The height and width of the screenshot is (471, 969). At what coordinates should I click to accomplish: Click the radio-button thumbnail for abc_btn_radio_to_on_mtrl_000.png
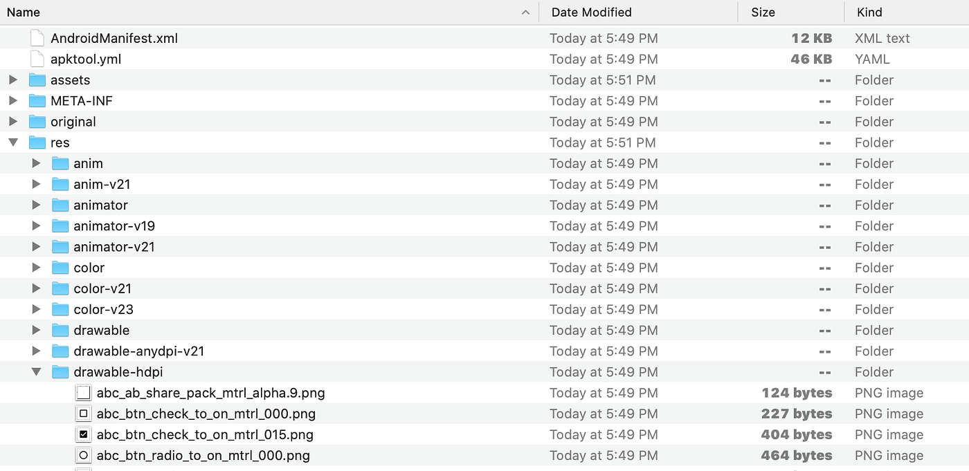tap(83, 455)
